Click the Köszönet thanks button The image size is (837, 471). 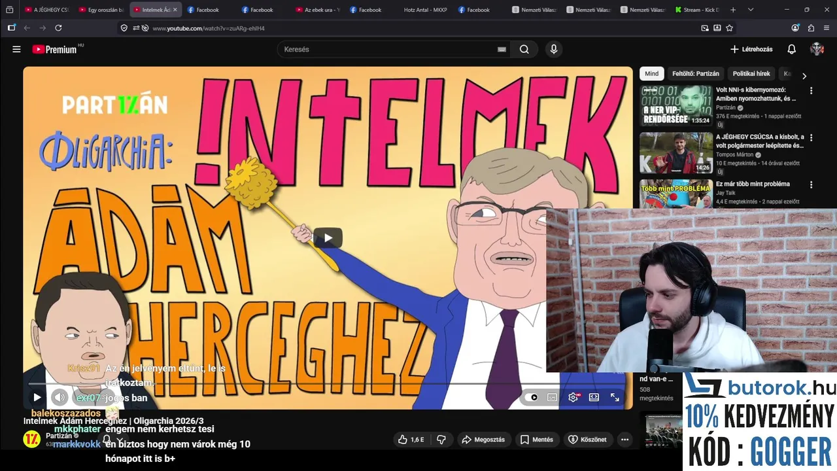point(587,440)
